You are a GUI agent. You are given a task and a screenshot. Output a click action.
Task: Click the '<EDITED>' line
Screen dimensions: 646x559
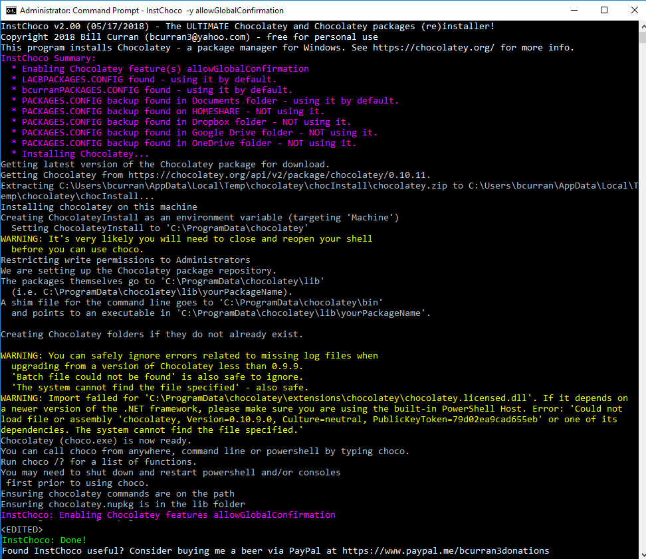coord(22,530)
